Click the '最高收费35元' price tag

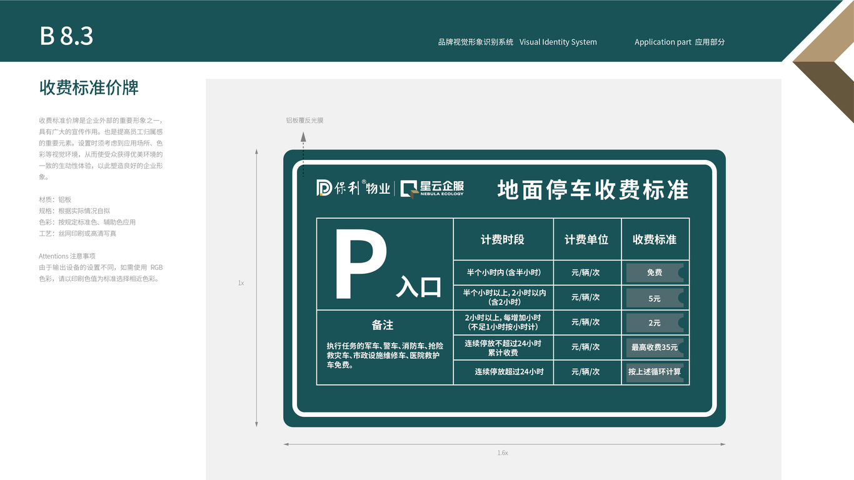tap(655, 347)
